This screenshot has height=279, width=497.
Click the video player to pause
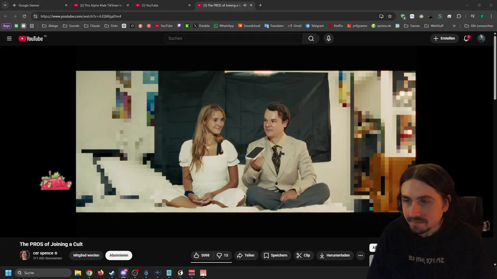point(245,141)
